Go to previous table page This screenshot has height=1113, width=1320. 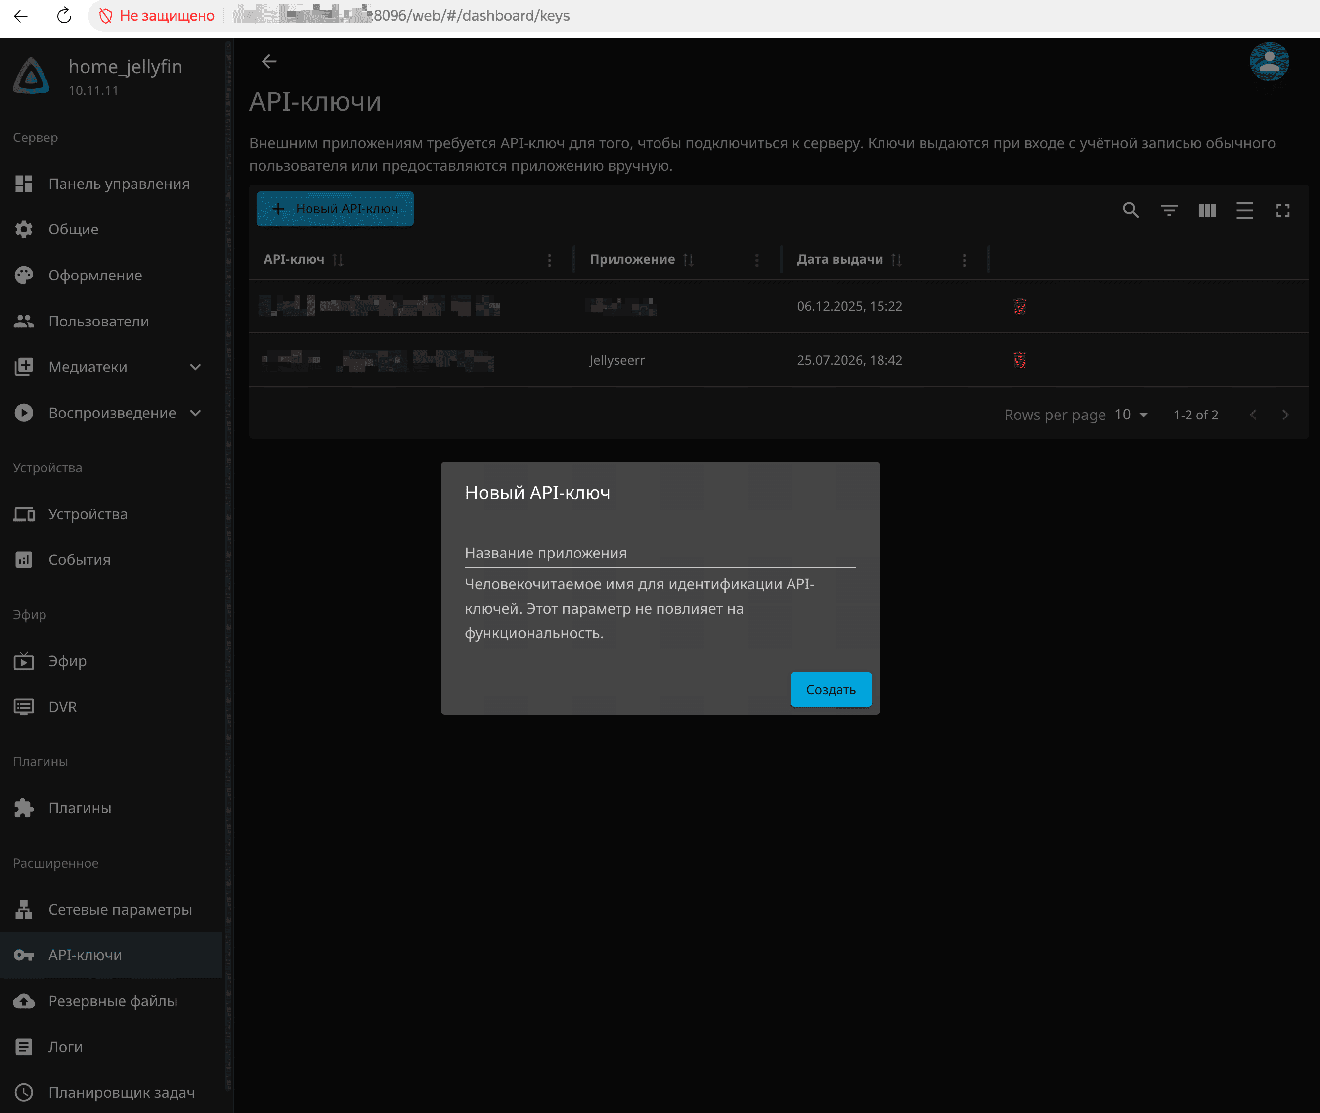(1253, 415)
